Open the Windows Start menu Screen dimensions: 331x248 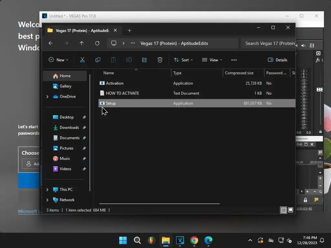(x=123, y=240)
